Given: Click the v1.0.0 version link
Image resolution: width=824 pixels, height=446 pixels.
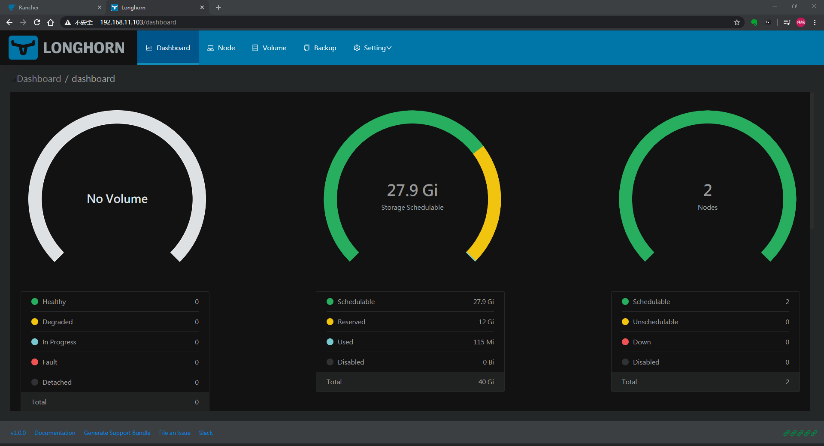Looking at the screenshot, I should click(18, 433).
